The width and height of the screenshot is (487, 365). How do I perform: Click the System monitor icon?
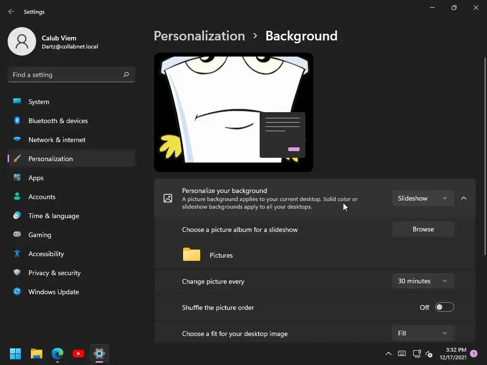(17, 102)
